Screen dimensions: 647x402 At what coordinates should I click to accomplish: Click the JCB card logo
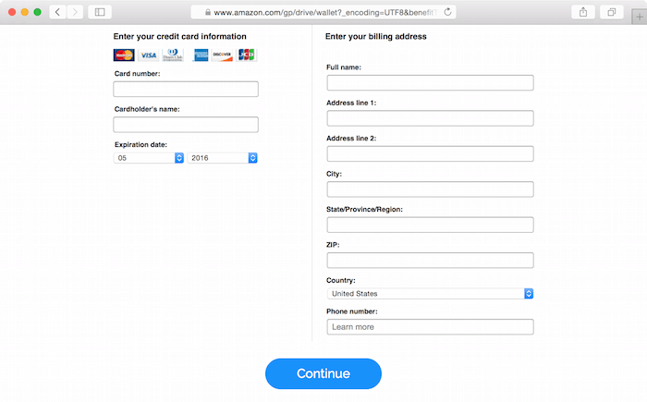[x=247, y=55]
